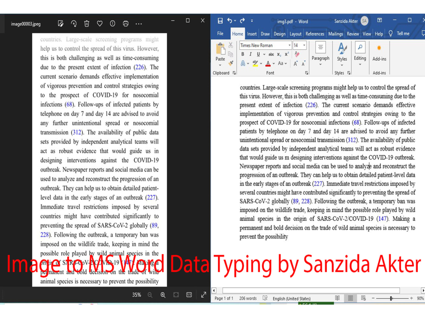Click English (United States) language indicator
Image resolution: width=425 pixels, height=319 pixels.
pyautogui.click(x=292, y=299)
